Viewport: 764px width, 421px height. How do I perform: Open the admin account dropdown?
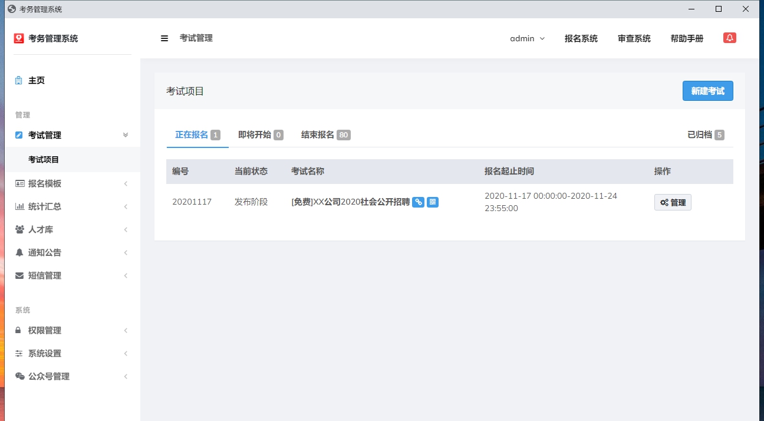(526, 38)
